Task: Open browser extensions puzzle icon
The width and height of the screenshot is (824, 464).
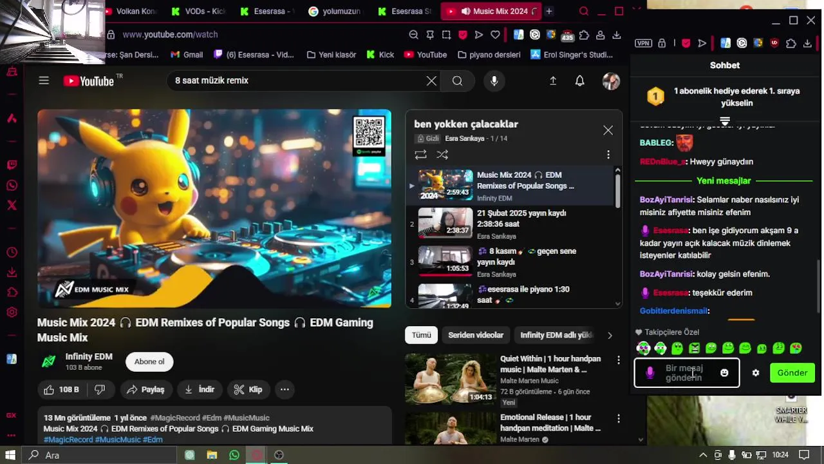Action: 584,35
